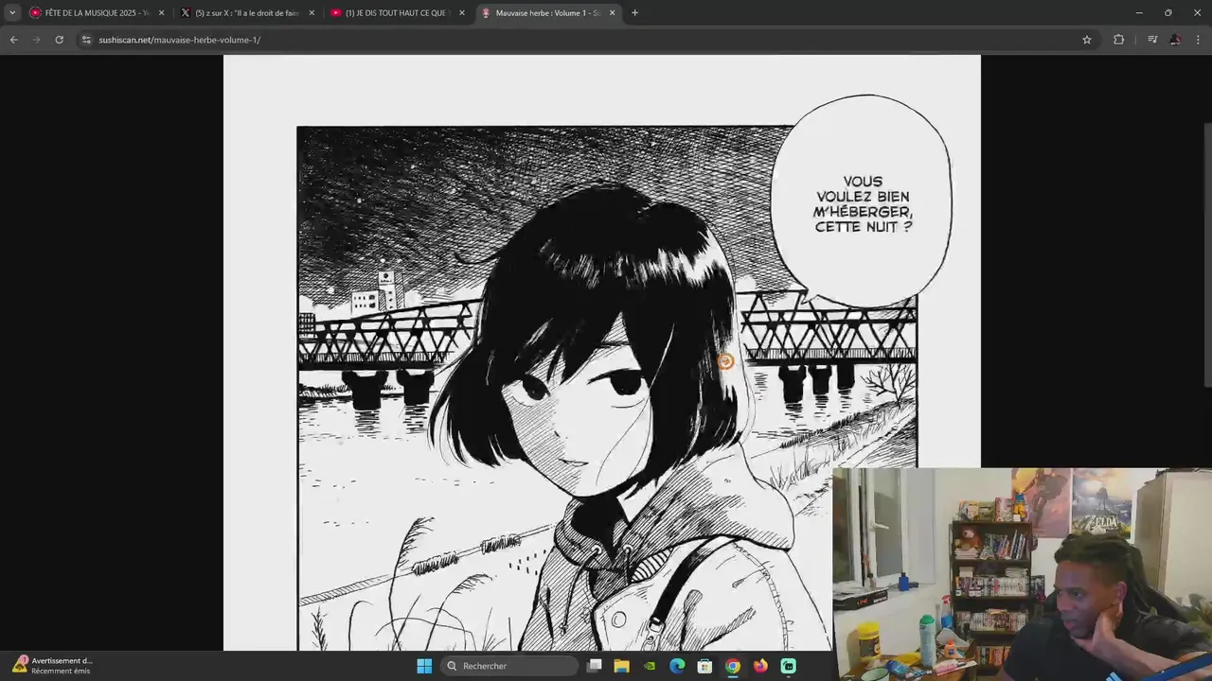Select the Mauvaise herbe Volume 1 tab
1212x681 pixels.
(x=548, y=13)
